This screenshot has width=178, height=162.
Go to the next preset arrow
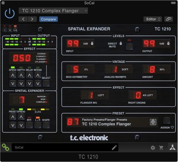tap(32, 19)
